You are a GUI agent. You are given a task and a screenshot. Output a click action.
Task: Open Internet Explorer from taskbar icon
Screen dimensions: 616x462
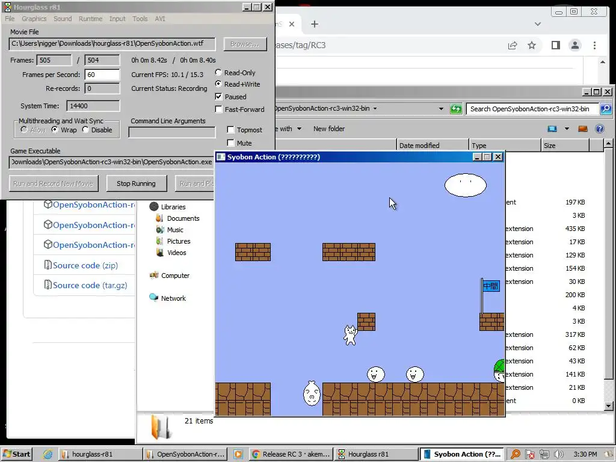(48, 454)
